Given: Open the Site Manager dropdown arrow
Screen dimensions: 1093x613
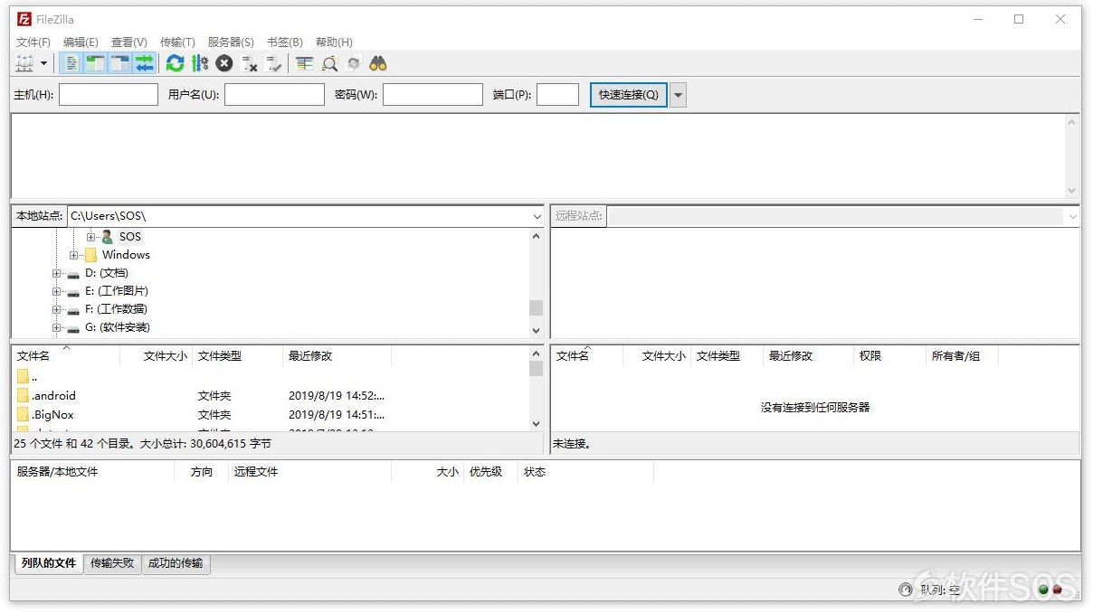Looking at the screenshot, I should pyautogui.click(x=43, y=63).
